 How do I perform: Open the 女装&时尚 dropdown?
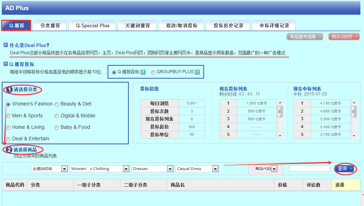tap(49, 169)
